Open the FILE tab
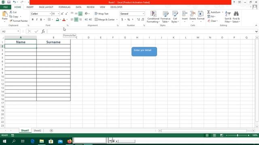 (x=5, y=7)
